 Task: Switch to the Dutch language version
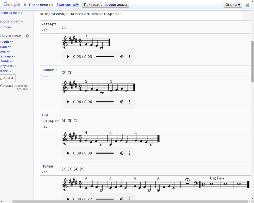[x=7, y=61]
